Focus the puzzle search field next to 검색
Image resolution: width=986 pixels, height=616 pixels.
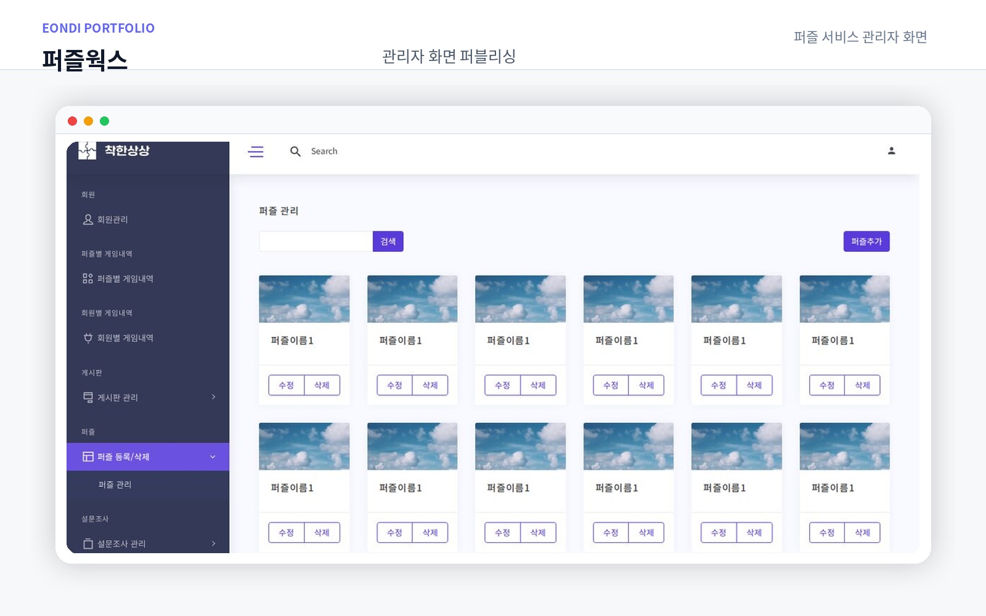pyautogui.click(x=316, y=241)
